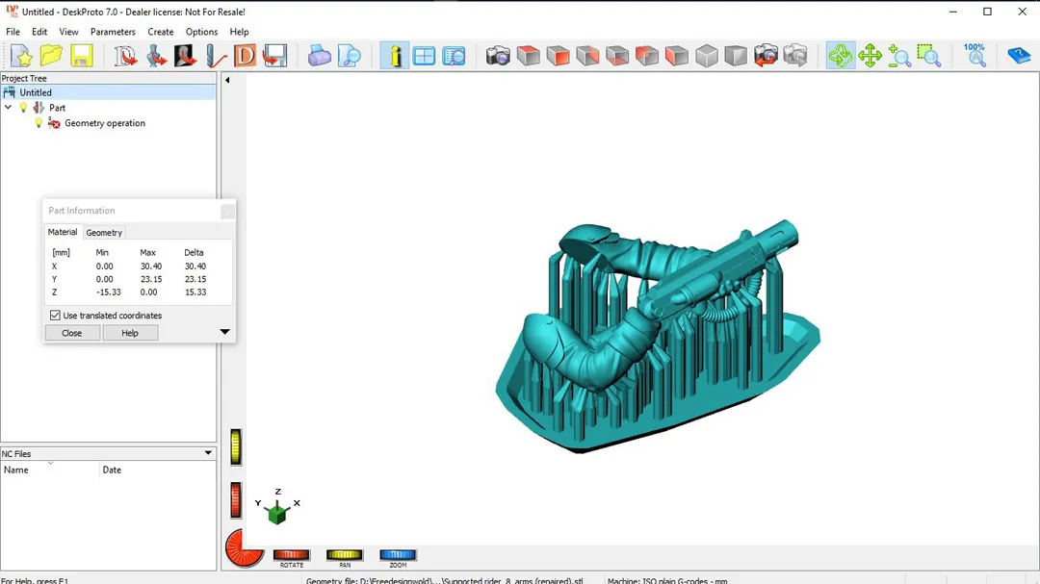Select the red front-face cube view
The height and width of the screenshot is (584, 1040).
tap(558, 56)
